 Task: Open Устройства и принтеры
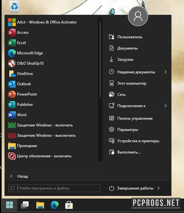[134, 141]
